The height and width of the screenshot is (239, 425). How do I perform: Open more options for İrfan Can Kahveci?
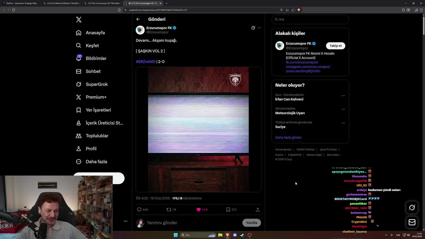pyautogui.click(x=343, y=96)
